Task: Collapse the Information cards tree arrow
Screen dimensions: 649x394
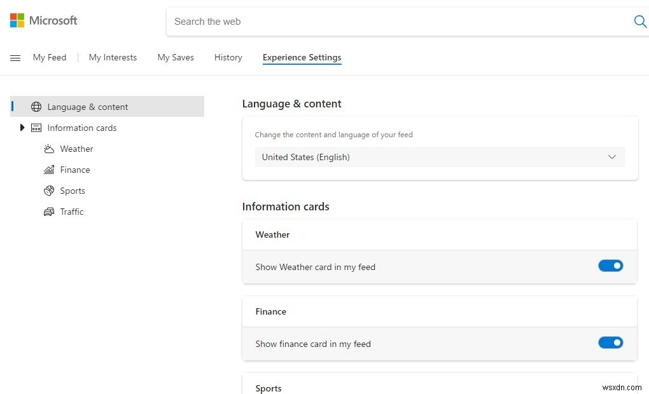Action: pyautogui.click(x=22, y=128)
